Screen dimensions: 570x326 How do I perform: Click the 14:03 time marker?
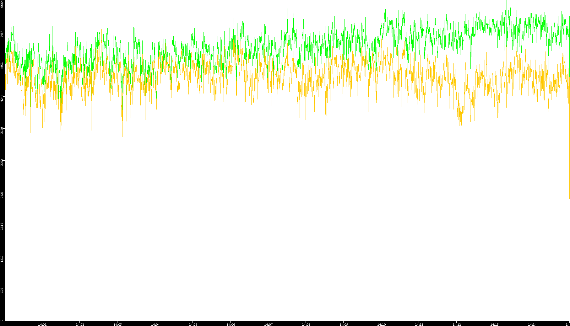117,324
